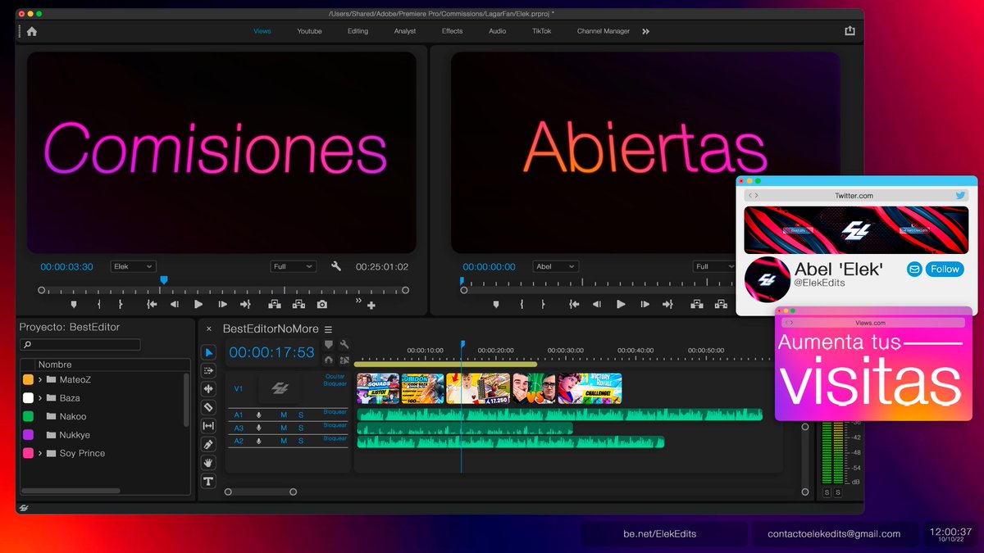984x553 pixels.
Task: Open left monitor button editor plus icon
Action: coord(371,306)
